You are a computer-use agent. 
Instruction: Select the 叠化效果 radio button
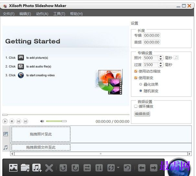tap(141, 84)
